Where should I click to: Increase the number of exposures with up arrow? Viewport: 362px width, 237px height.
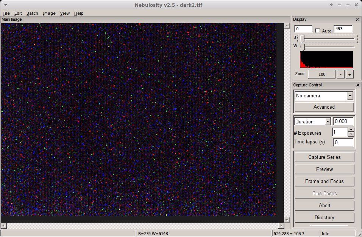coord(351,130)
